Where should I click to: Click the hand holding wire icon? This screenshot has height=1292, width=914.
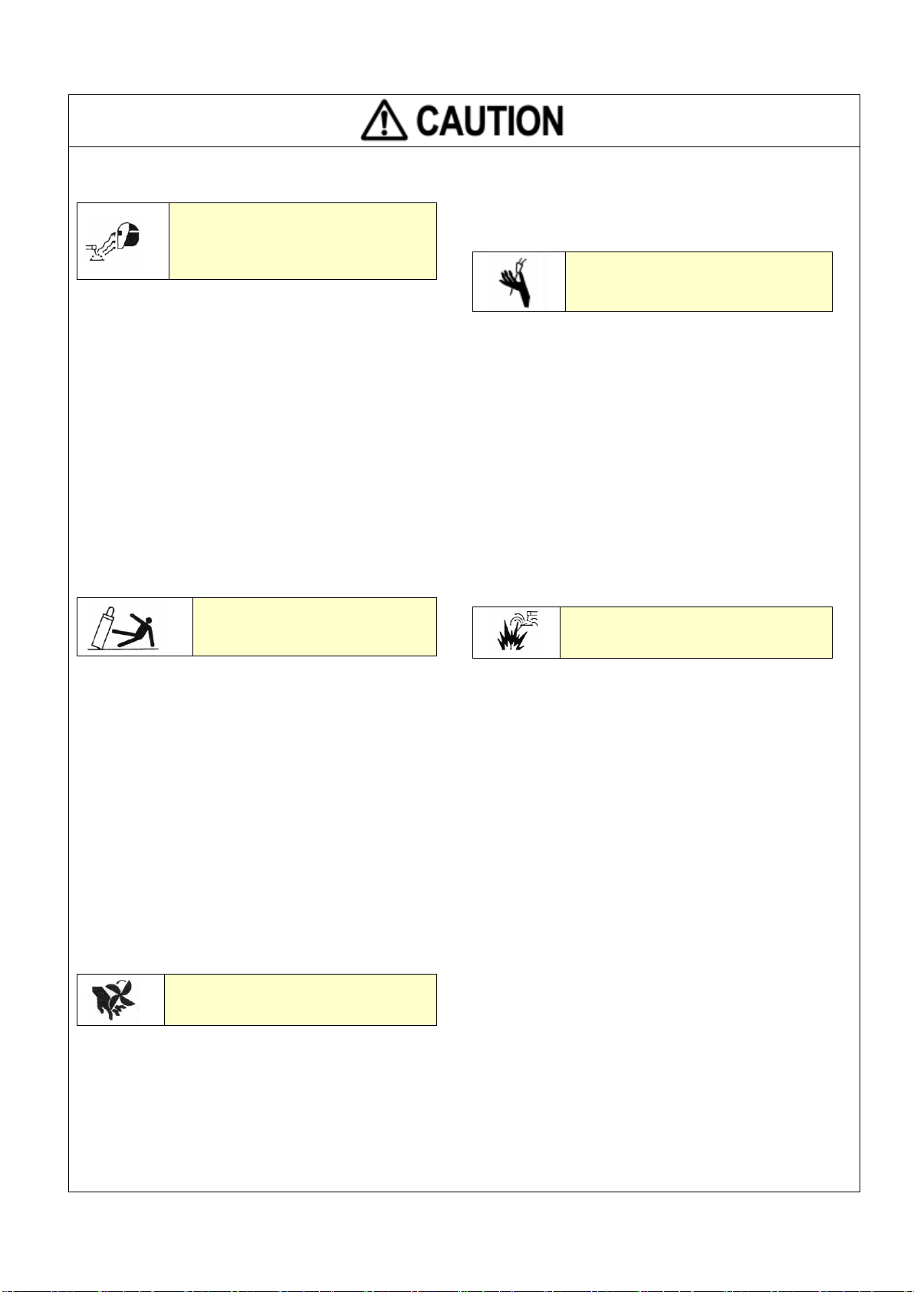pyautogui.click(x=518, y=281)
